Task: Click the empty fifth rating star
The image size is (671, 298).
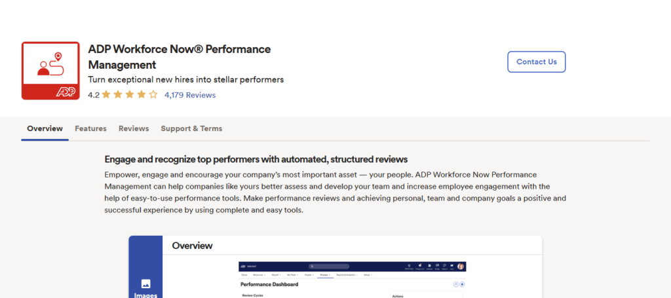Action: click(x=153, y=95)
